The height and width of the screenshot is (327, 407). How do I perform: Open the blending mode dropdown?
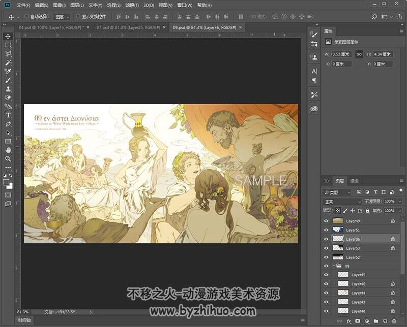pos(342,202)
